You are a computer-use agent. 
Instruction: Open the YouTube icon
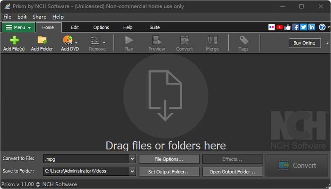pos(280,27)
